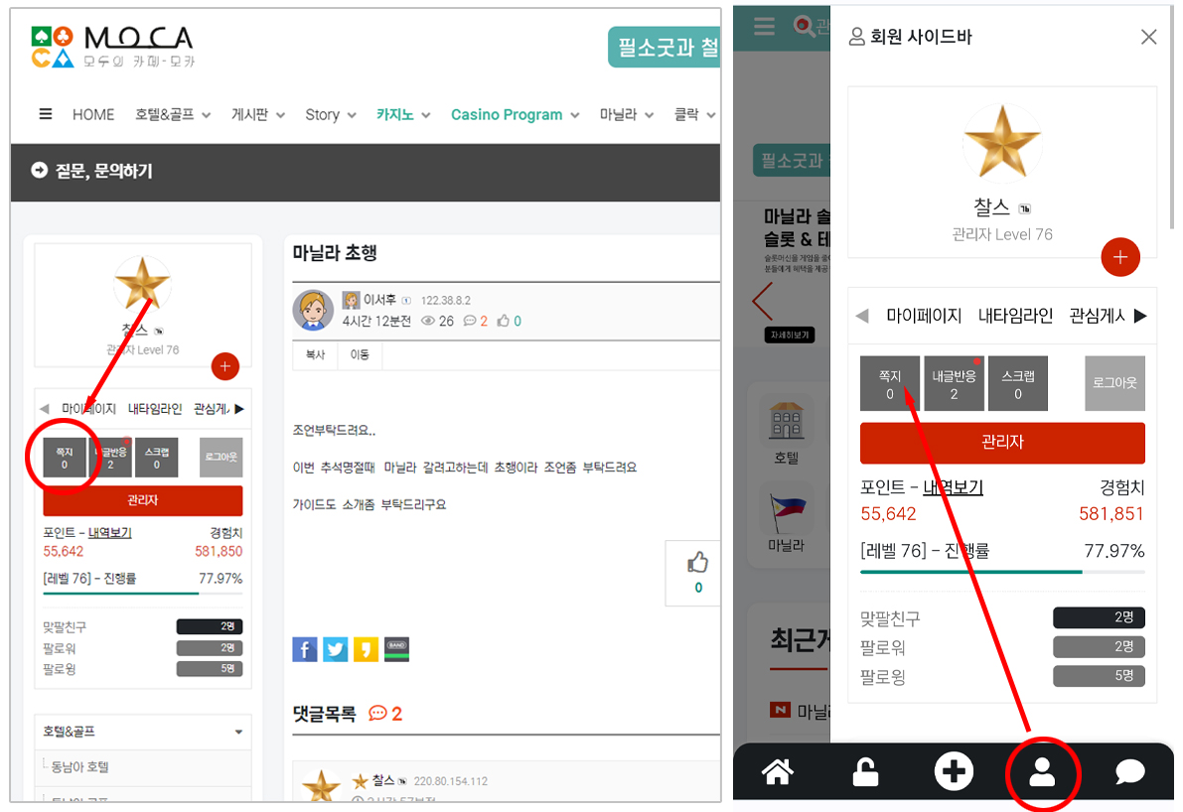The image size is (1183, 812).
Task: Click the KakaoStory yellow share icon
Action: click(x=366, y=649)
